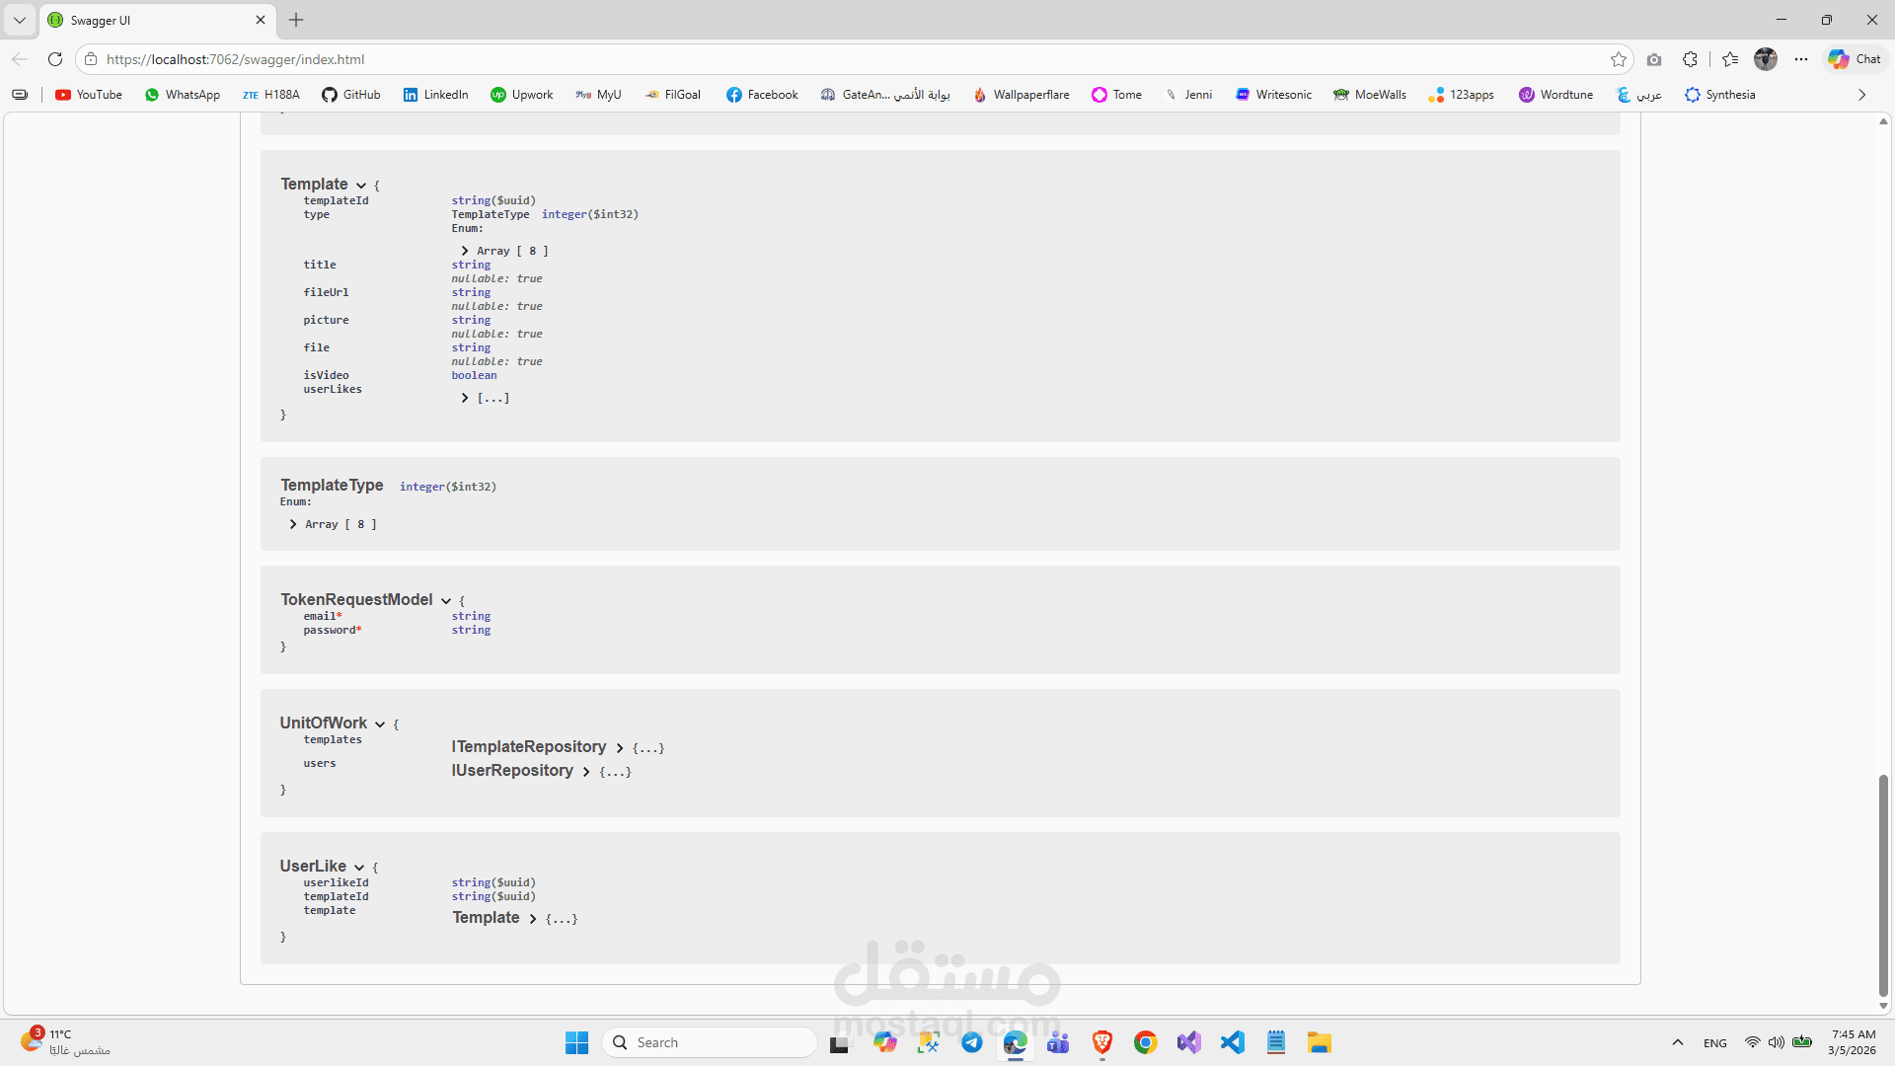Collapse the TokenRequestModel schema

point(446,601)
